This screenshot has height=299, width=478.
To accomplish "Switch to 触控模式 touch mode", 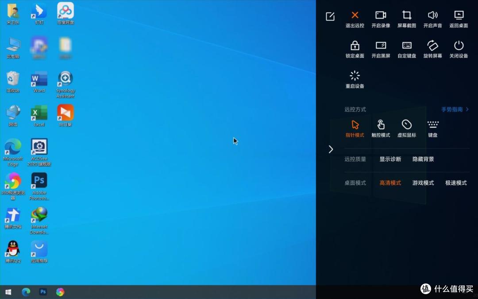I will [x=381, y=129].
